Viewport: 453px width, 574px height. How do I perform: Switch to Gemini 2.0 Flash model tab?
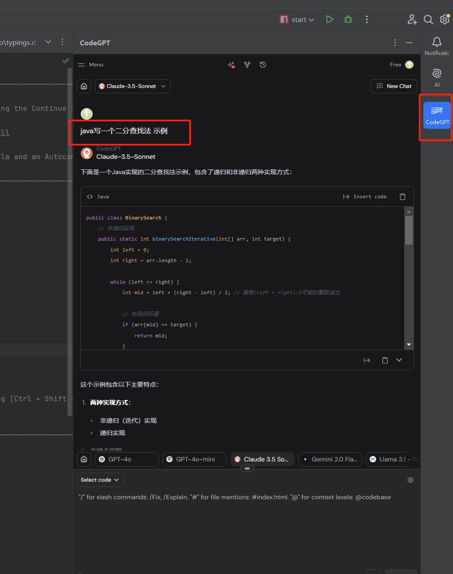[x=330, y=459]
